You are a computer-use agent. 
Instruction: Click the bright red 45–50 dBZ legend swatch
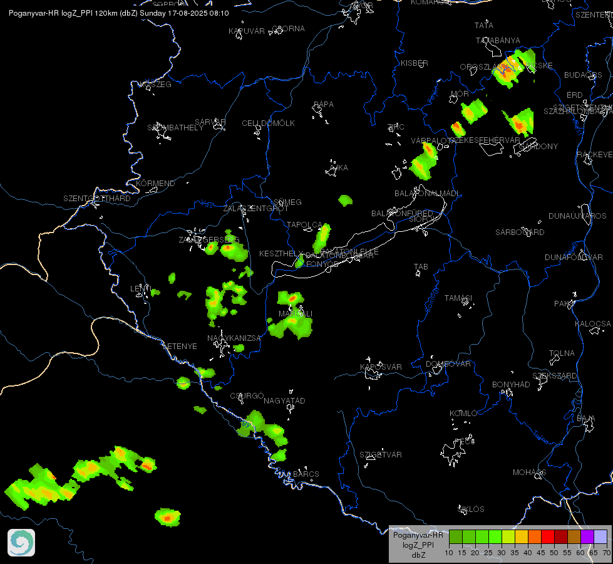coord(548,536)
